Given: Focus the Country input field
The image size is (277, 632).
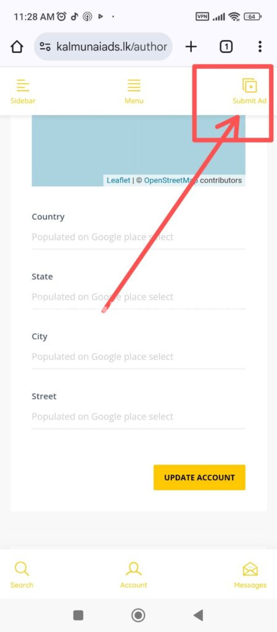Looking at the screenshot, I should [138, 237].
